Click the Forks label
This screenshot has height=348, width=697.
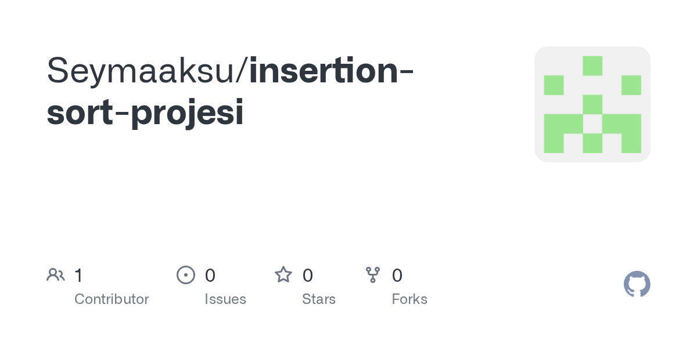(409, 299)
